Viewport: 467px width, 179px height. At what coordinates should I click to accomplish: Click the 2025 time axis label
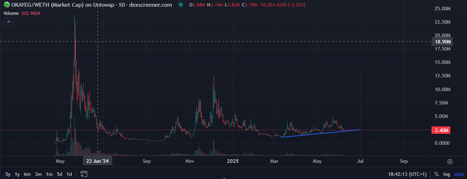pos(232,161)
